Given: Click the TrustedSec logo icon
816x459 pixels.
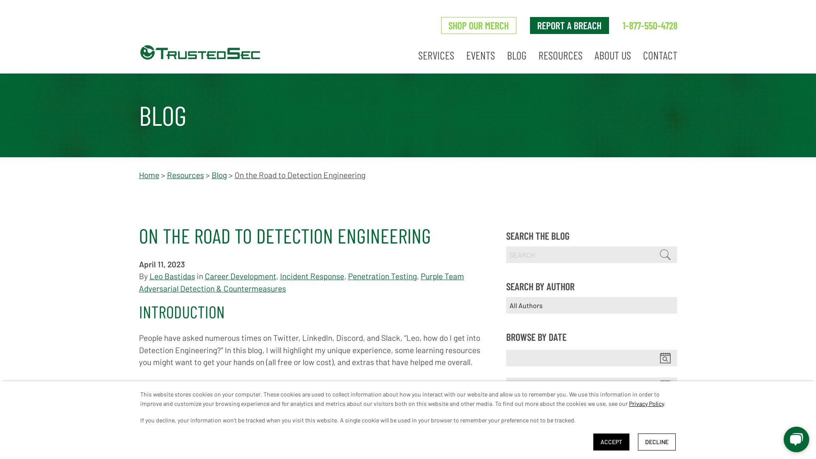Looking at the screenshot, I should 148,52.
